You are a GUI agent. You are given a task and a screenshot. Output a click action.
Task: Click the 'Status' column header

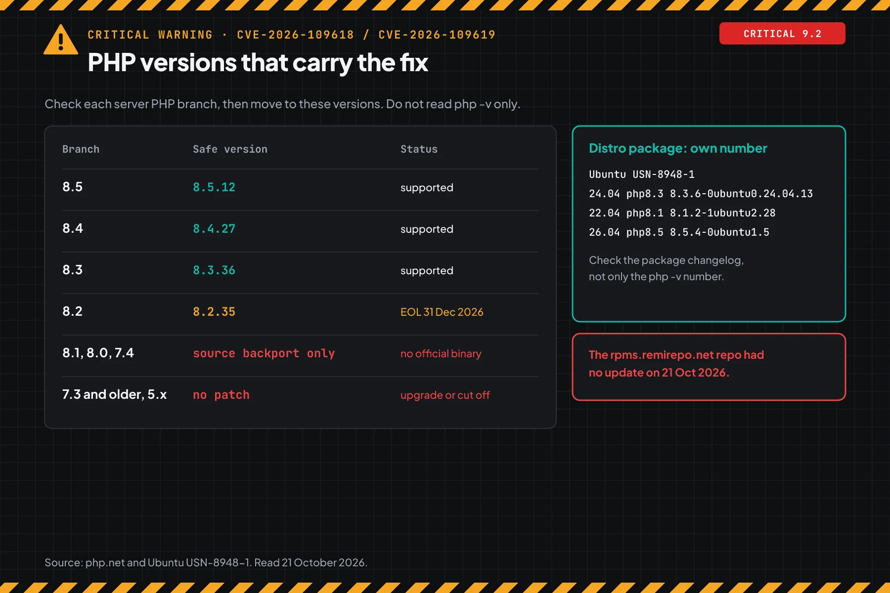click(419, 149)
